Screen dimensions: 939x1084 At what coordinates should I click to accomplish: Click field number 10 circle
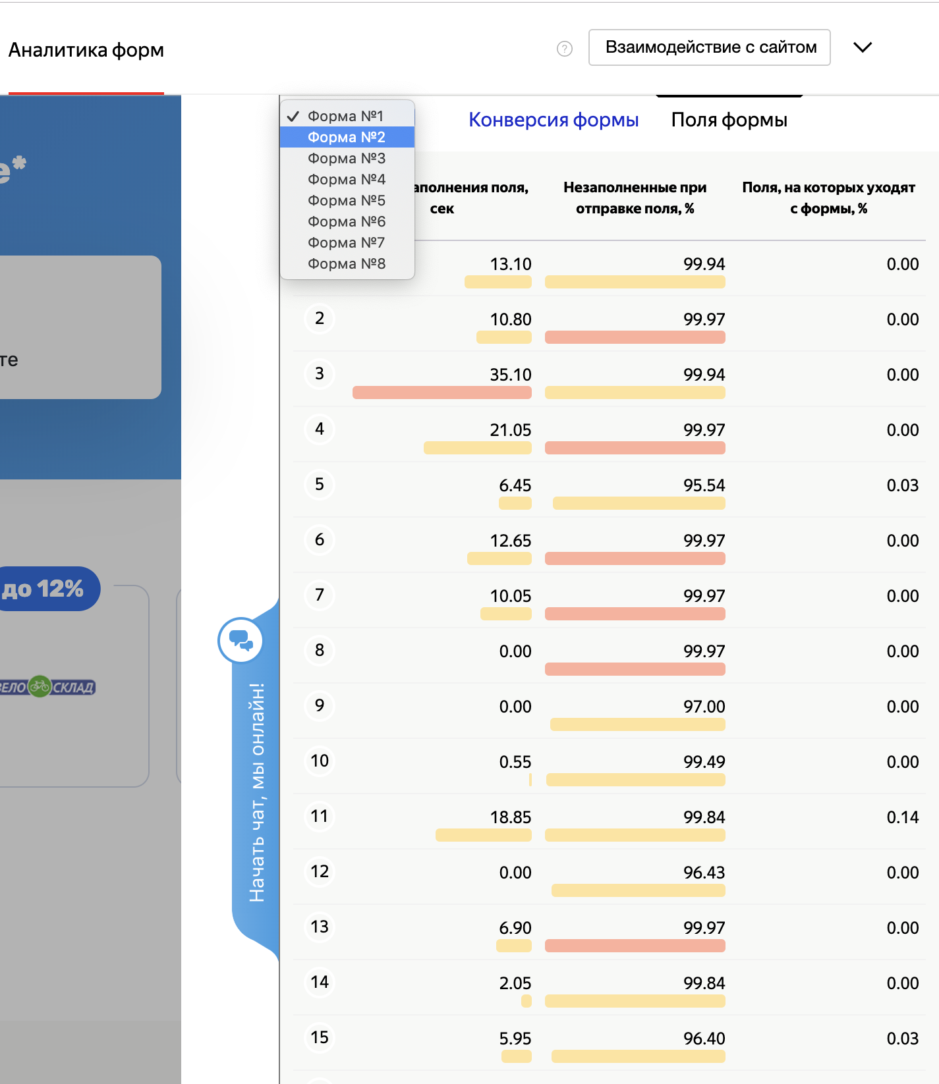click(x=320, y=761)
